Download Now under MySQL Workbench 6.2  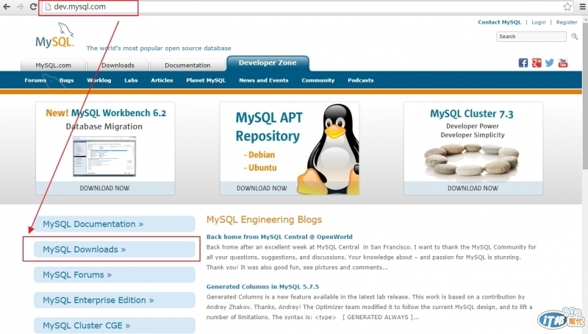pos(104,188)
